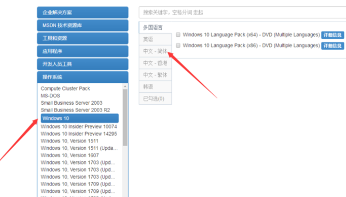Switch to the 中文 - 香港 tab
Image resolution: width=346 pixels, height=197 pixels.
coord(155,63)
